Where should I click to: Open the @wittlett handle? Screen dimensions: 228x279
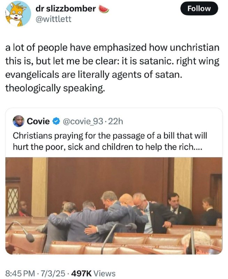tap(54, 19)
